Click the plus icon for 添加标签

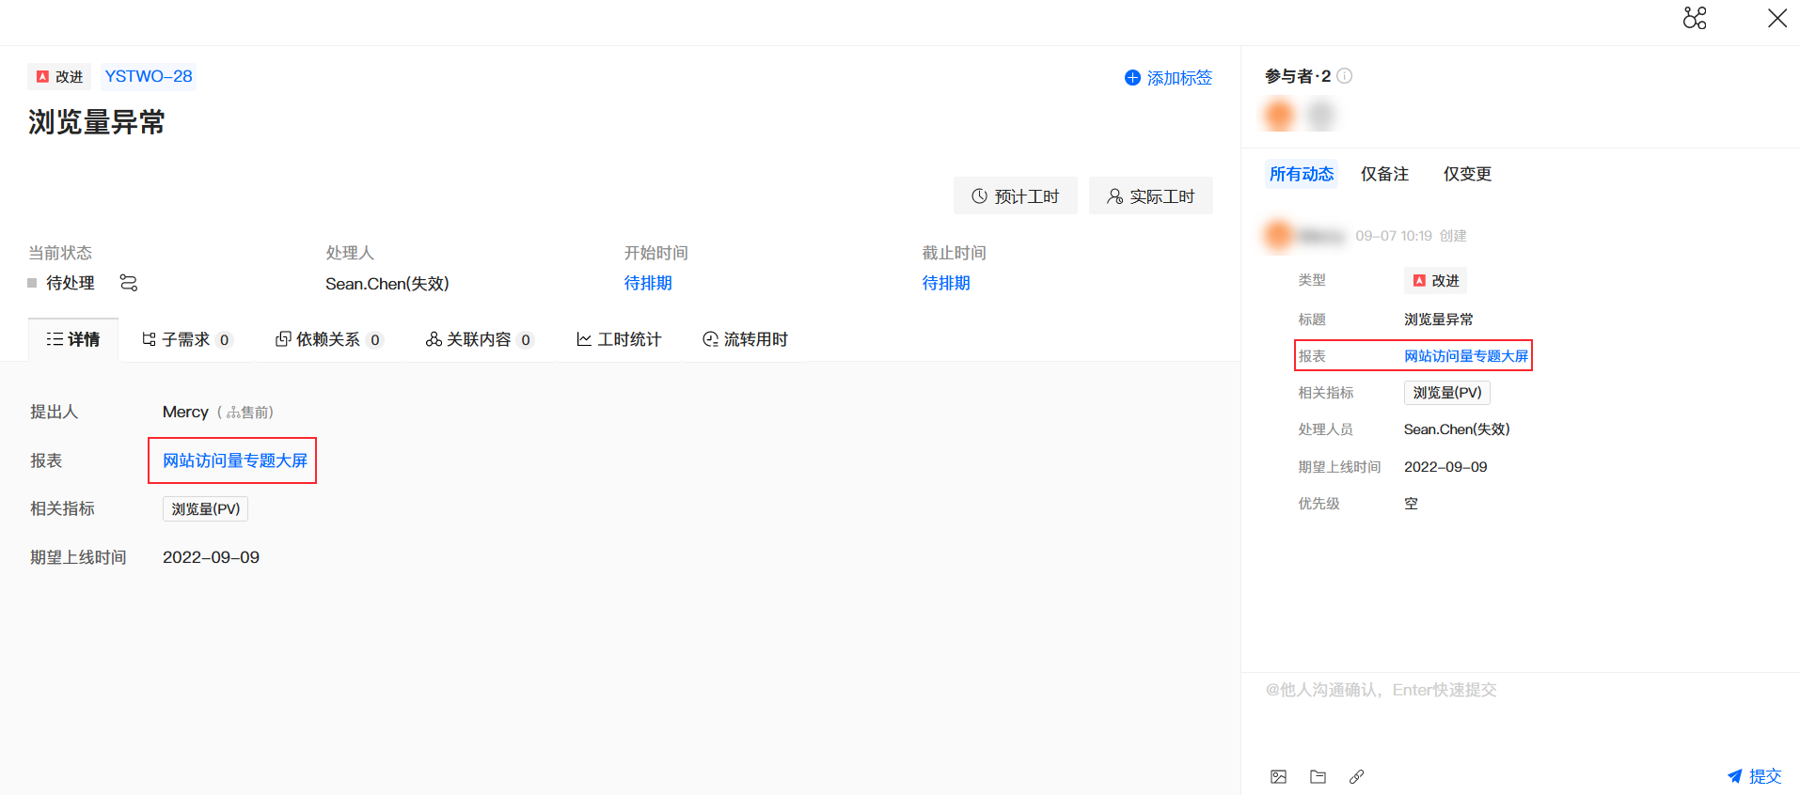coord(1132,78)
